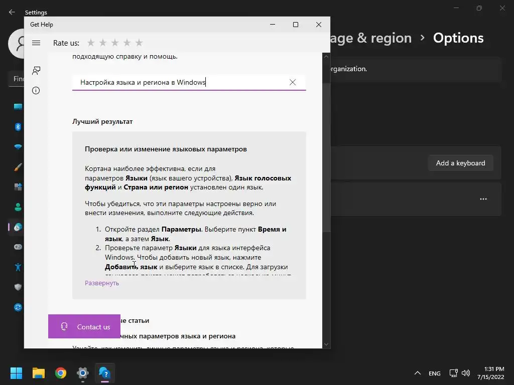Rate Get Help four stars
This screenshot has height=385, width=514.
tap(127, 43)
